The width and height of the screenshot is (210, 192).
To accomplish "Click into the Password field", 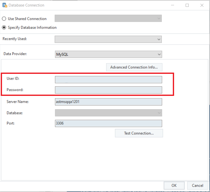I will 108,90.
